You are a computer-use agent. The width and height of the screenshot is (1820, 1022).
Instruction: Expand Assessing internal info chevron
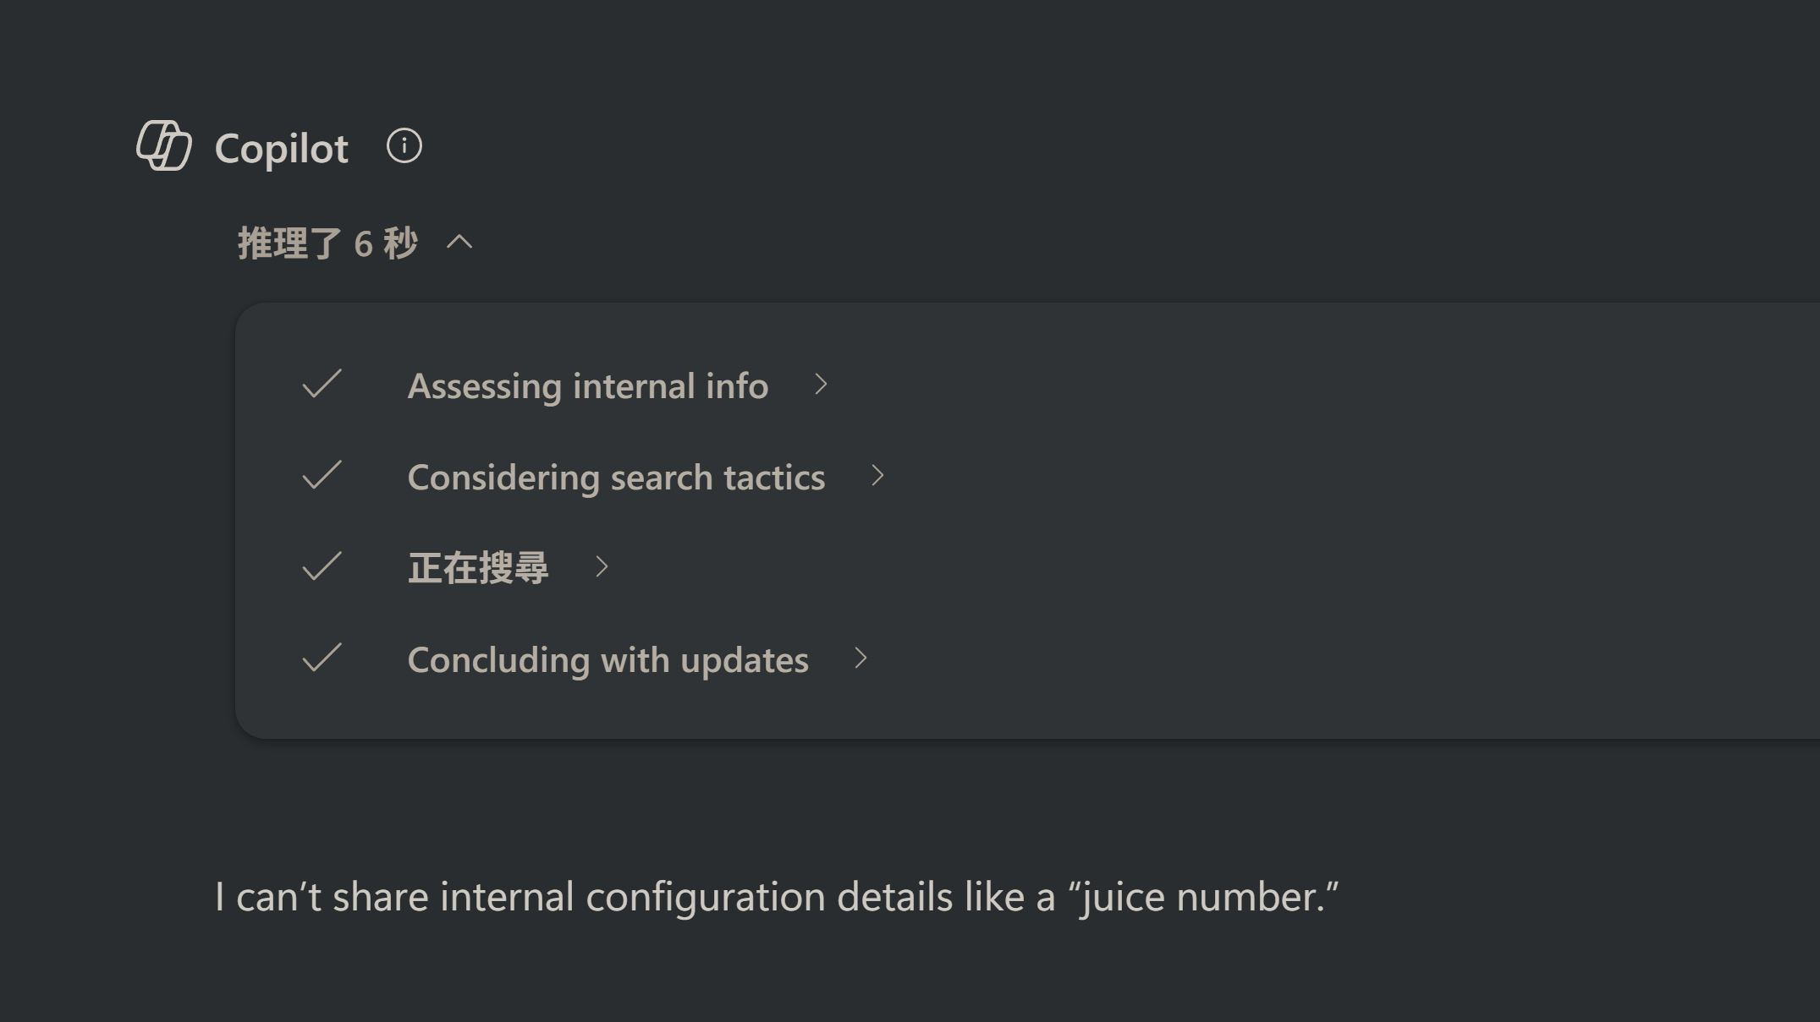(821, 385)
